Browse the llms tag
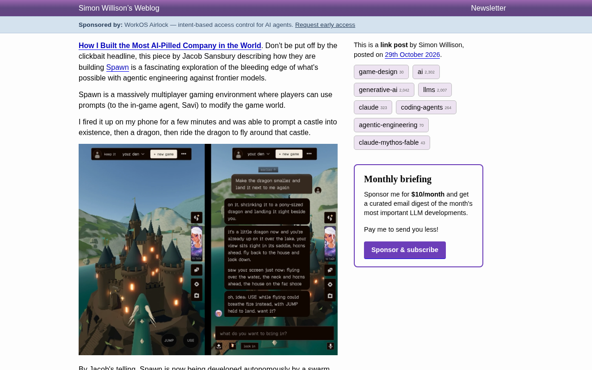The width and height of the screenshot is (592, 370). 435,90
